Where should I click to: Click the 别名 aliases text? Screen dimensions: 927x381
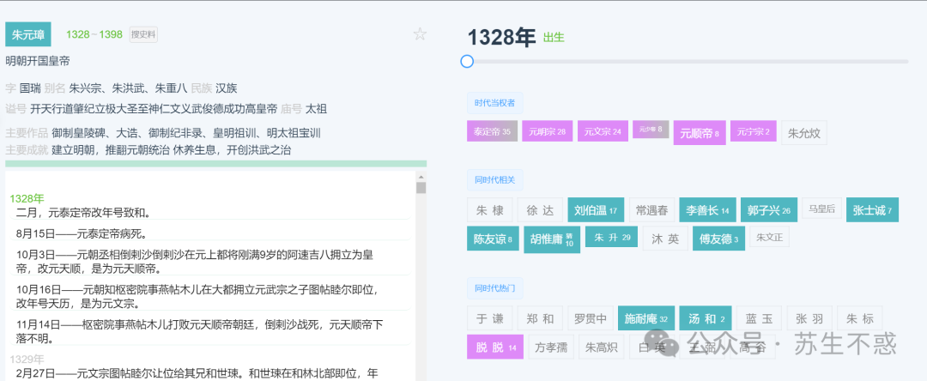(128, 88)
